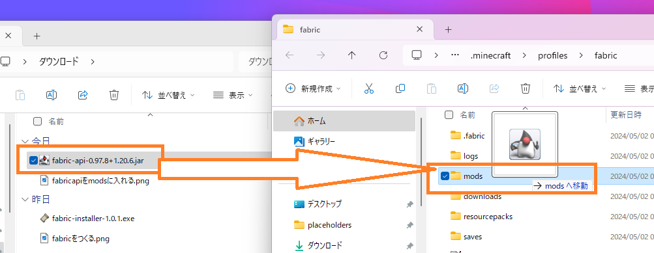The width and height of the screenshot is (654, 253).
Task: Close the Downloads window tab
Action: coord(8,36)
